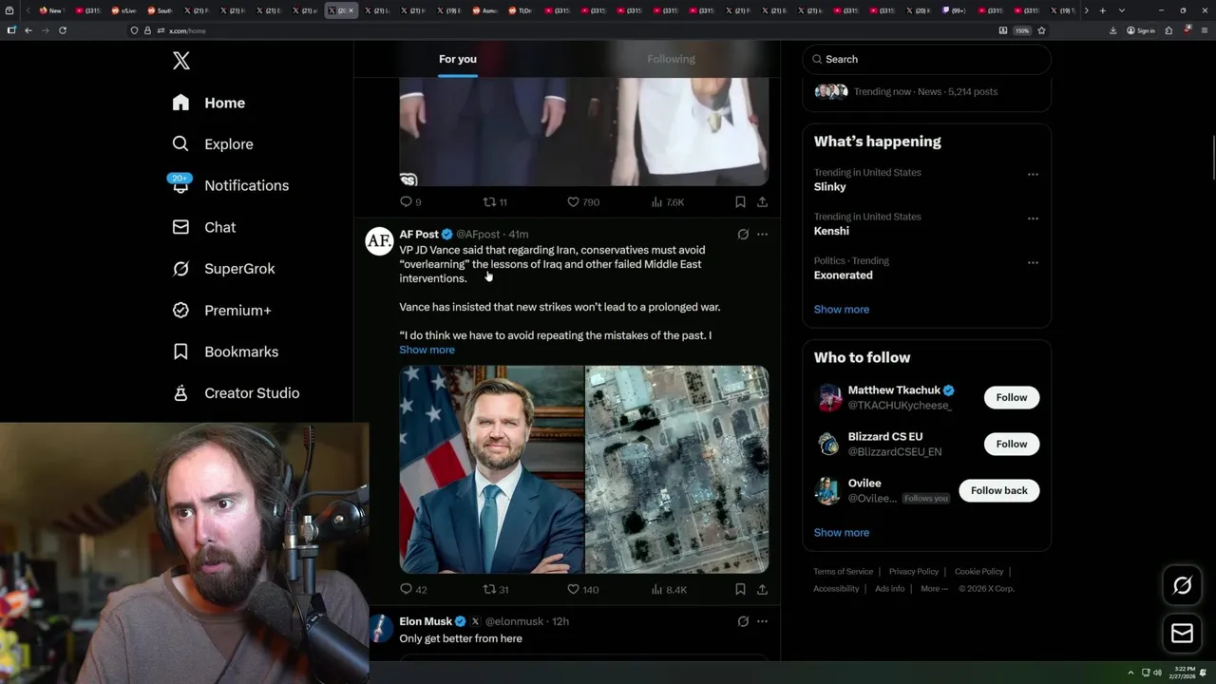
Task: Open a new browser tab
Action: 1102,10
